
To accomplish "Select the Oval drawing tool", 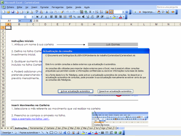I will pos(56,133).
